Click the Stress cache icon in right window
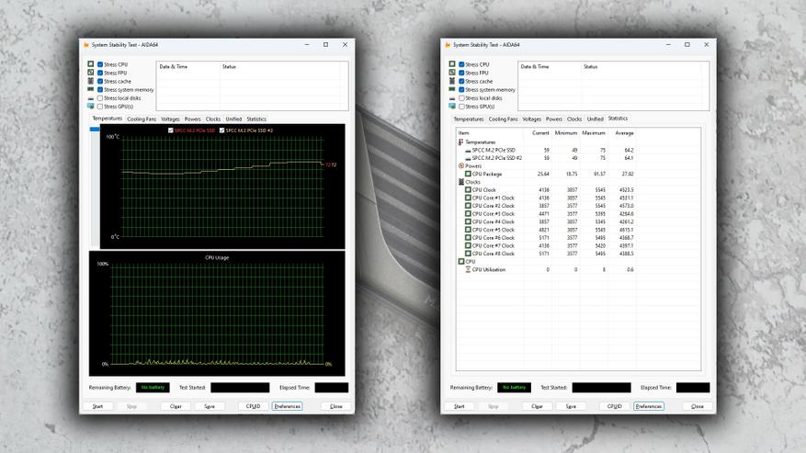The image size is (806, 453). click(x=452, y=81)
